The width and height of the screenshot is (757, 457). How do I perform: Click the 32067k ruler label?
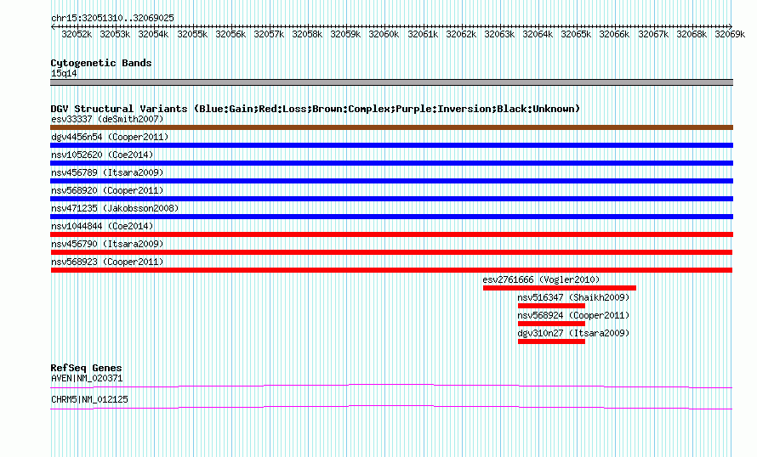click(653, 34)
